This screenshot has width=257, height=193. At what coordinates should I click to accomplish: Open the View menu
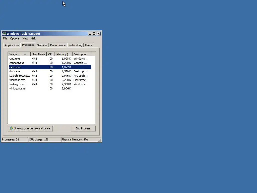(x=25, y=38)
